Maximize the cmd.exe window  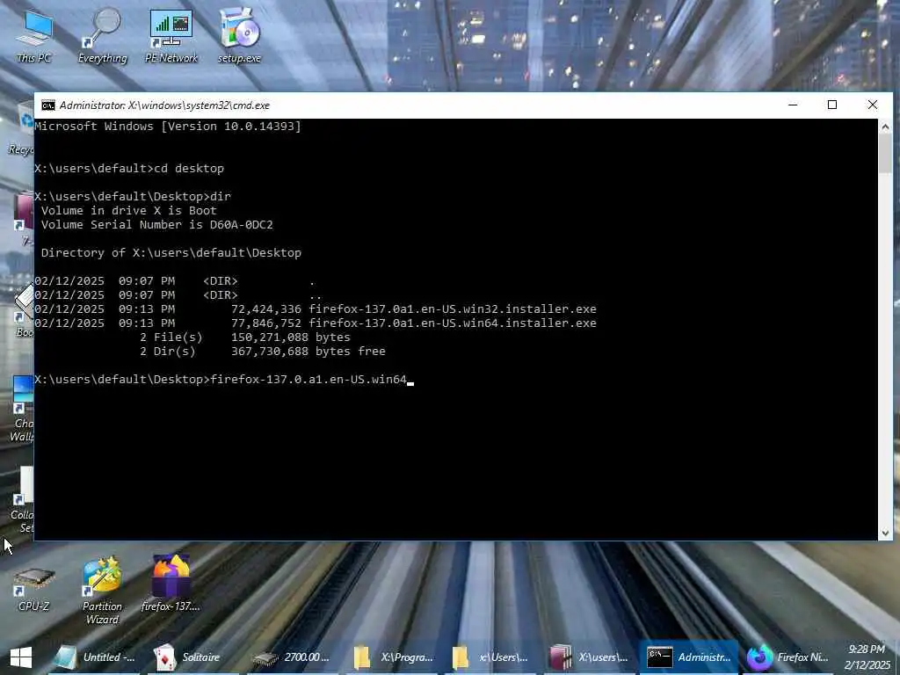[832, 105]
